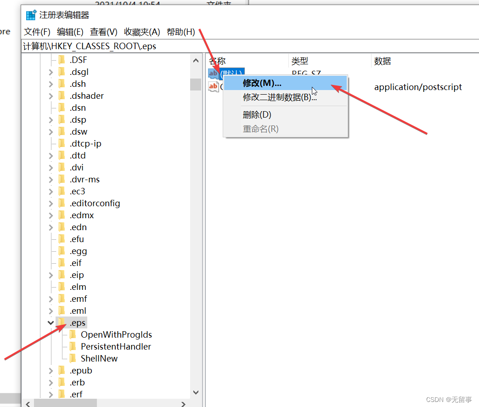Select the .dtcp-ip folder icon

tap(62, 143)
